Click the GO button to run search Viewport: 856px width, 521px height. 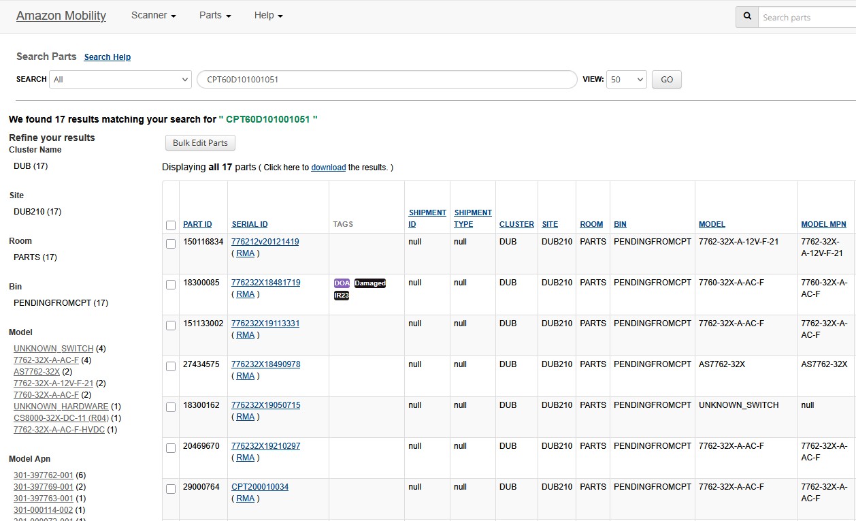[666, 79]
